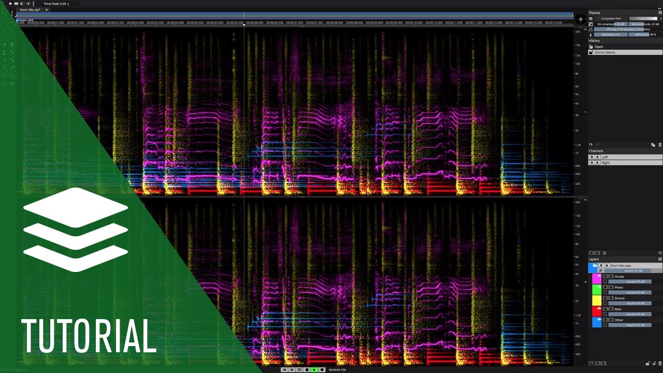This screenshot has width=663, height=373.
Task: Click the blue Other layer color swatch
Action: click(x=597, y=322)
